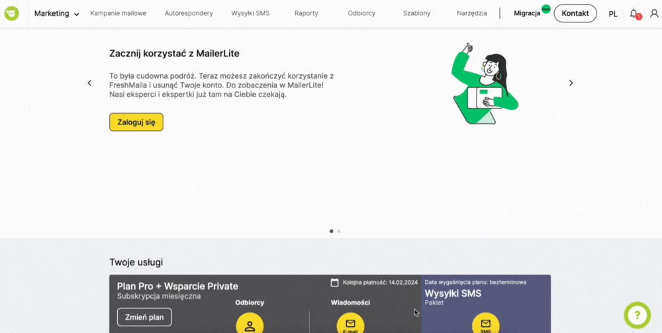
Task: Open the Szablony menu item
Action: pyautogui.click(x=416, y=13)
